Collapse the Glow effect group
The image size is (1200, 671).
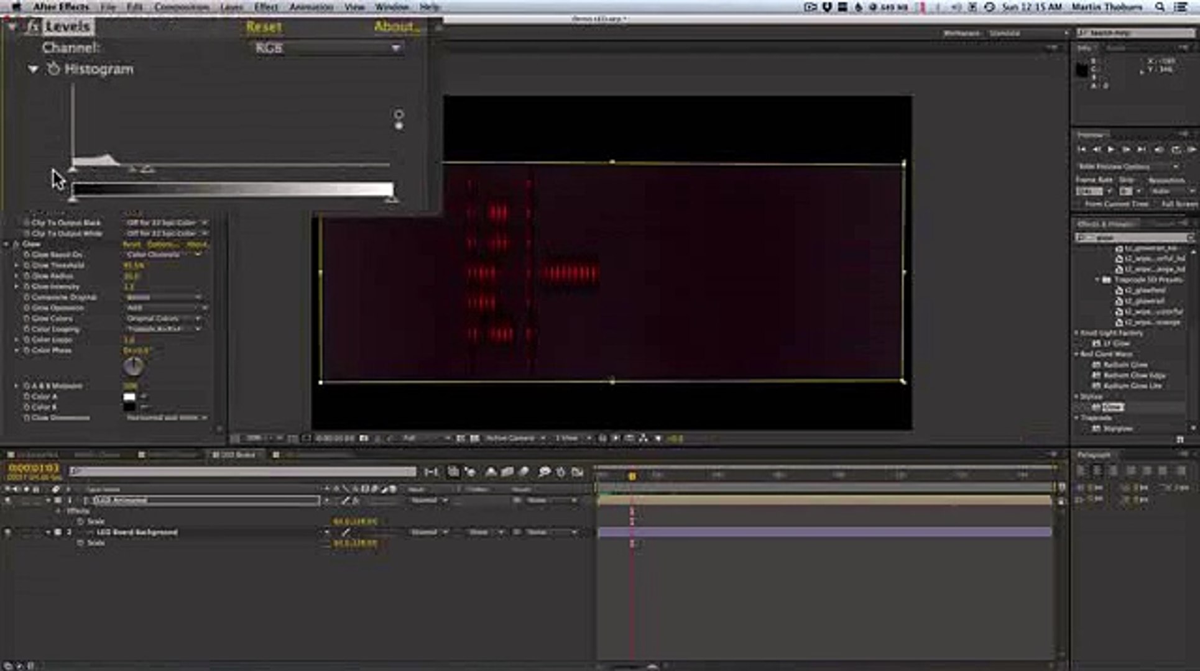(x=7, y=244)
